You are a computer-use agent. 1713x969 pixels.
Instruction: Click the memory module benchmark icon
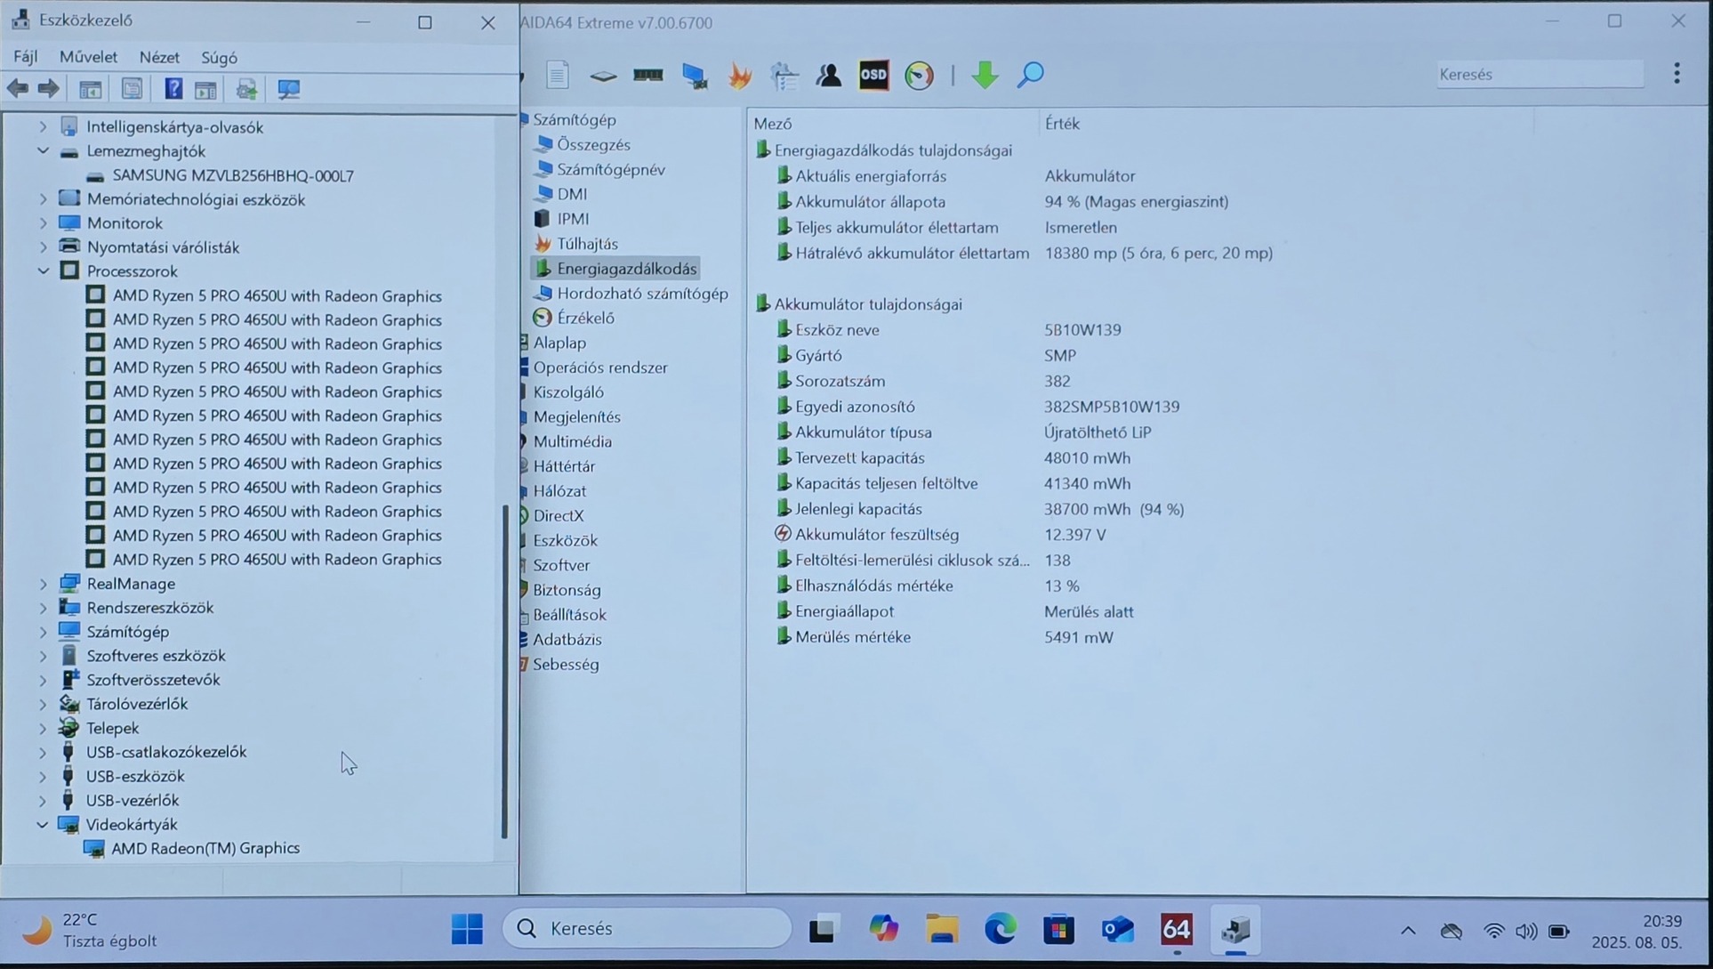pyautogui.click(x=647, y=76)
